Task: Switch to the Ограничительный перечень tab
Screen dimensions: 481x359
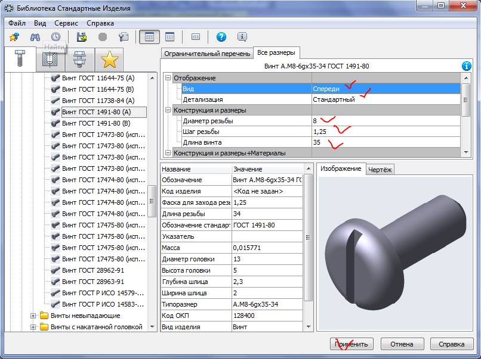Action: (x=207, y=54)
